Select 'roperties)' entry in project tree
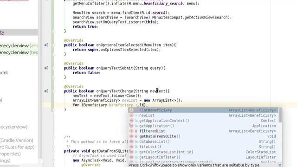The width and height of the screenshot is (297, 167). [x=10, y=154]
